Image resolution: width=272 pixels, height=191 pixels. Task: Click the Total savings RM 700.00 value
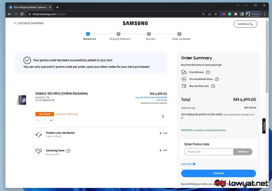pos(250,108)
